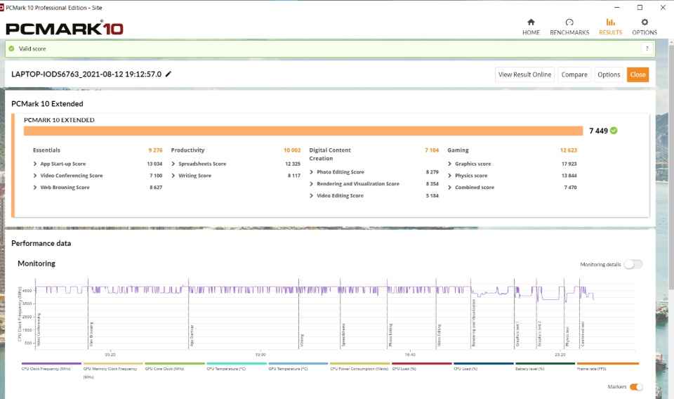Toggle the Monitoring details switch
Screen dimensions: 674x399
point(633,264)
